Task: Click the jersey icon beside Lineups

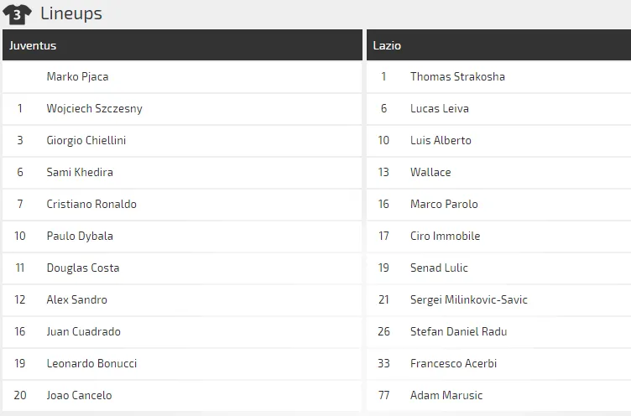Action: [x=18, y=13]
